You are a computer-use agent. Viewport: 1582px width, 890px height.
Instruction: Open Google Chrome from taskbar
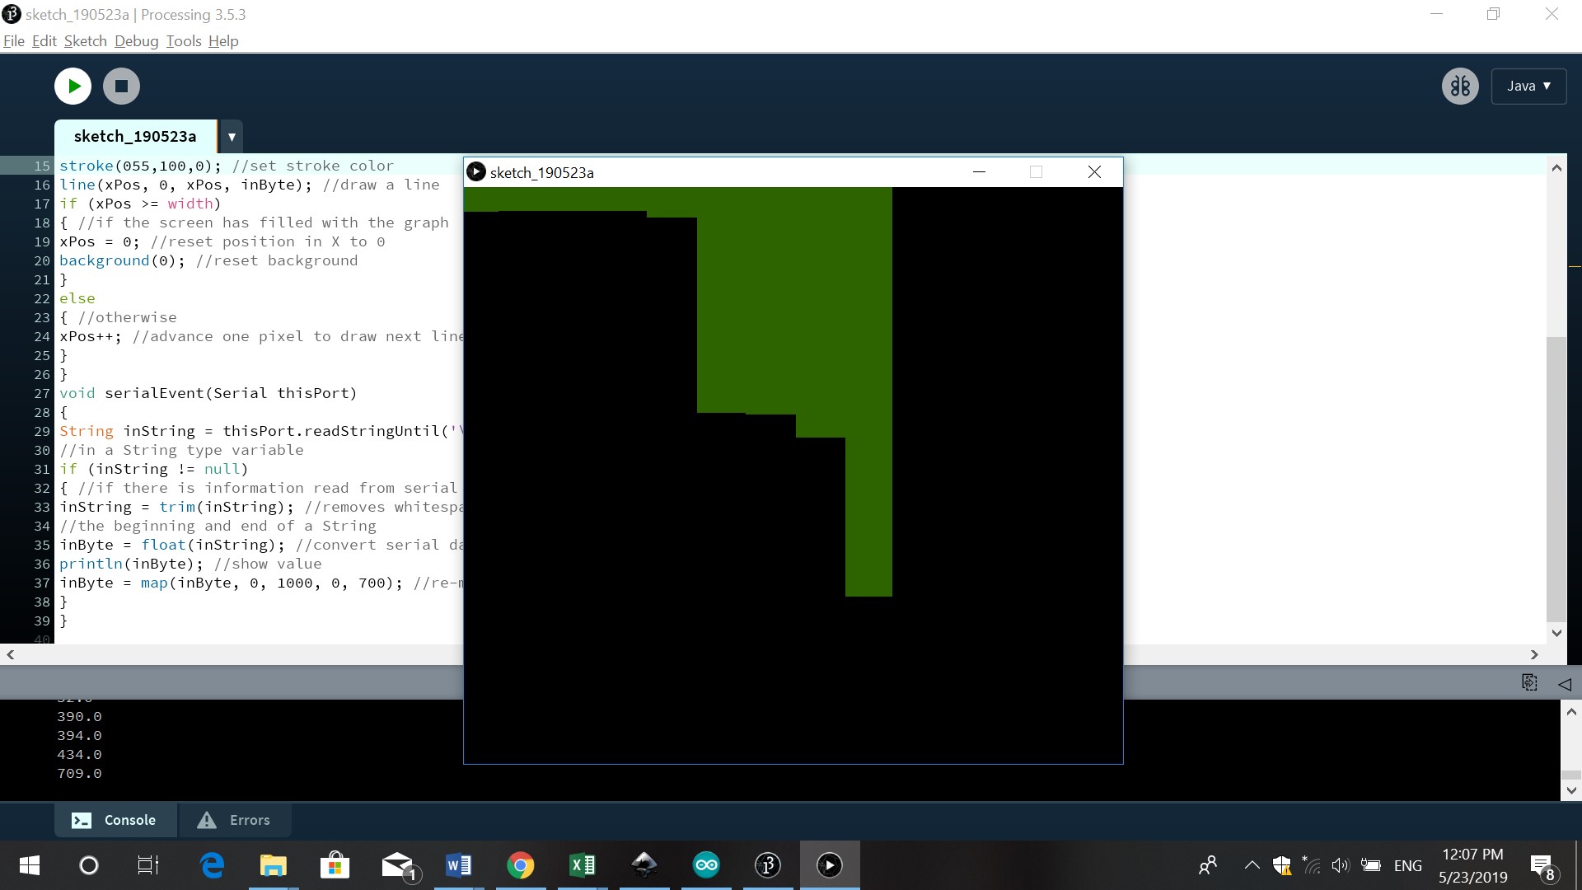(x=520, y=865)
